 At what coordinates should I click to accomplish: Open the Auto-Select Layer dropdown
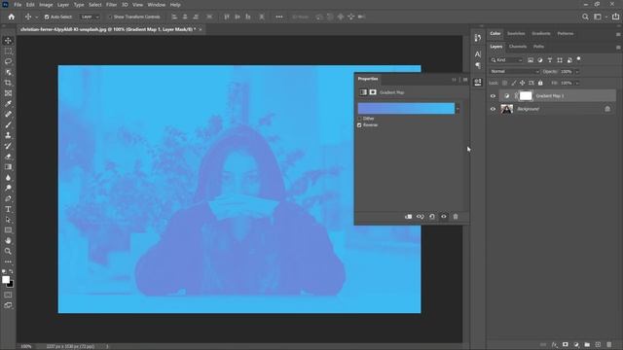tap(89, 17)
